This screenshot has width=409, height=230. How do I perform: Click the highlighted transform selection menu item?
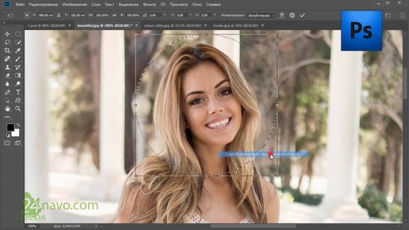pos(263,155)
